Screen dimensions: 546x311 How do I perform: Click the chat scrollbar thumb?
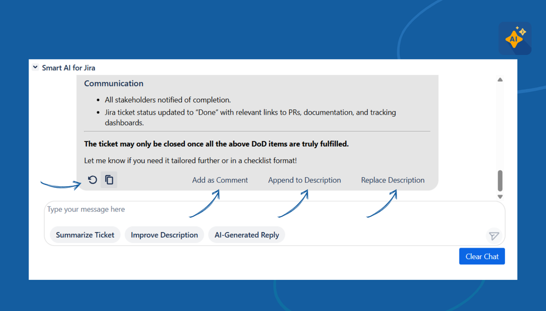point(500,181)
